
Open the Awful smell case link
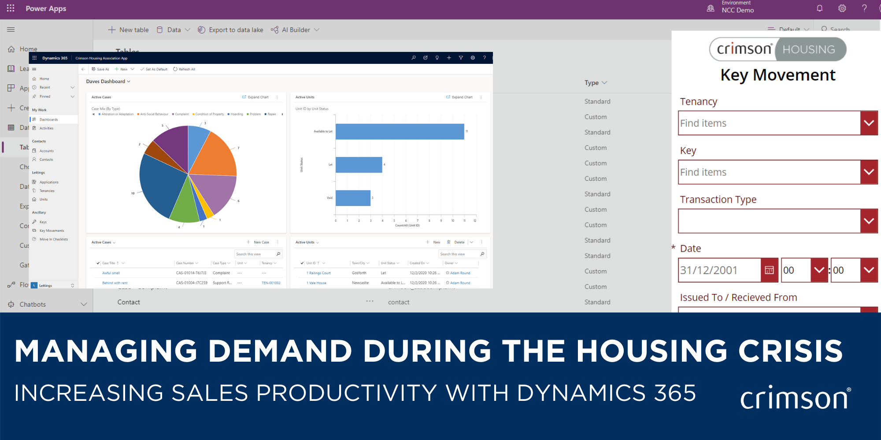click(111, 273)
